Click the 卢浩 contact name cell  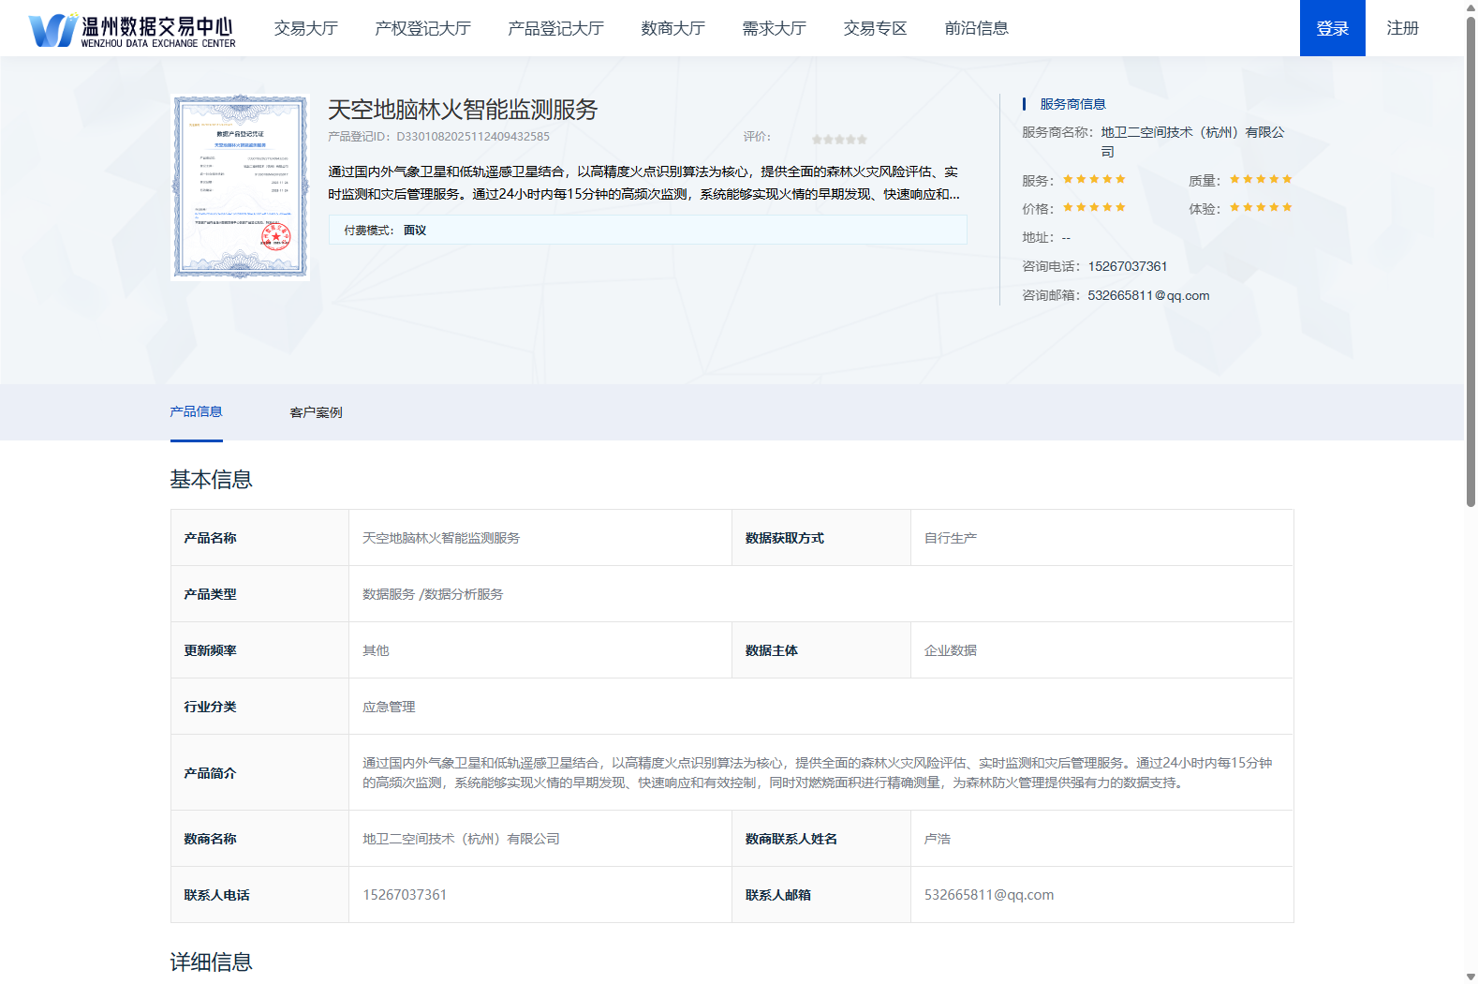1101,839
